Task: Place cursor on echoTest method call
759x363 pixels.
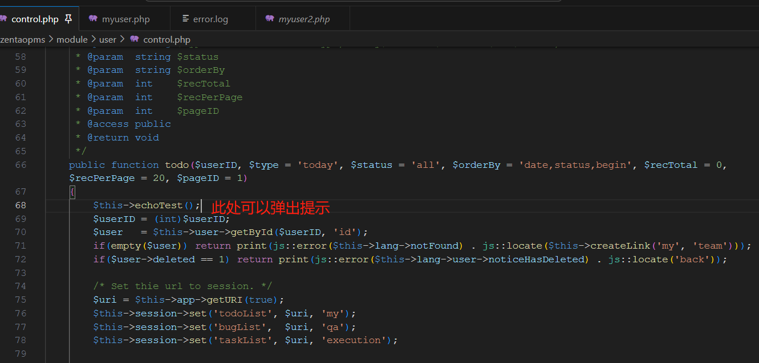Action: pyautogui.click(x=159, y=205)
